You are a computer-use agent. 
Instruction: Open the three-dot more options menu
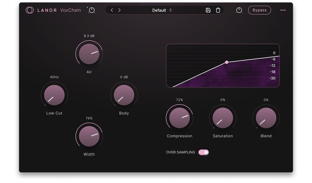(283, 10)
